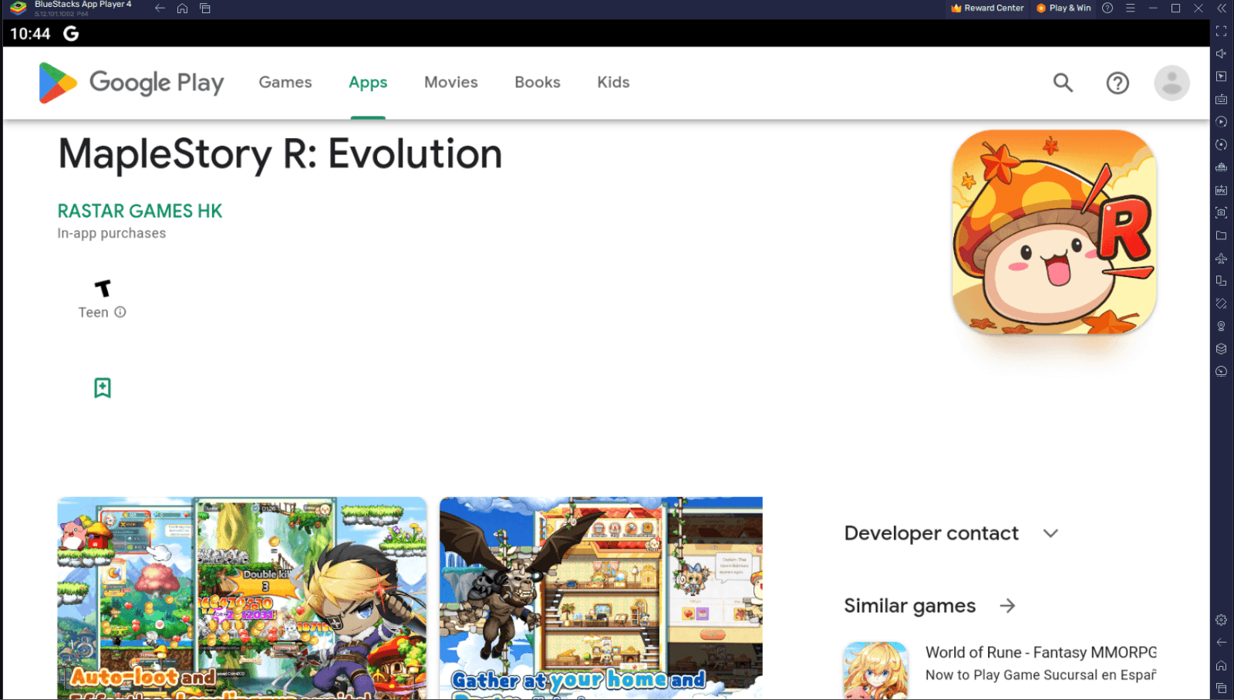Open RASTAR GAMES HK developer page
The image size is (1234, 700).
pyautogui.click(x=140, y=211)
